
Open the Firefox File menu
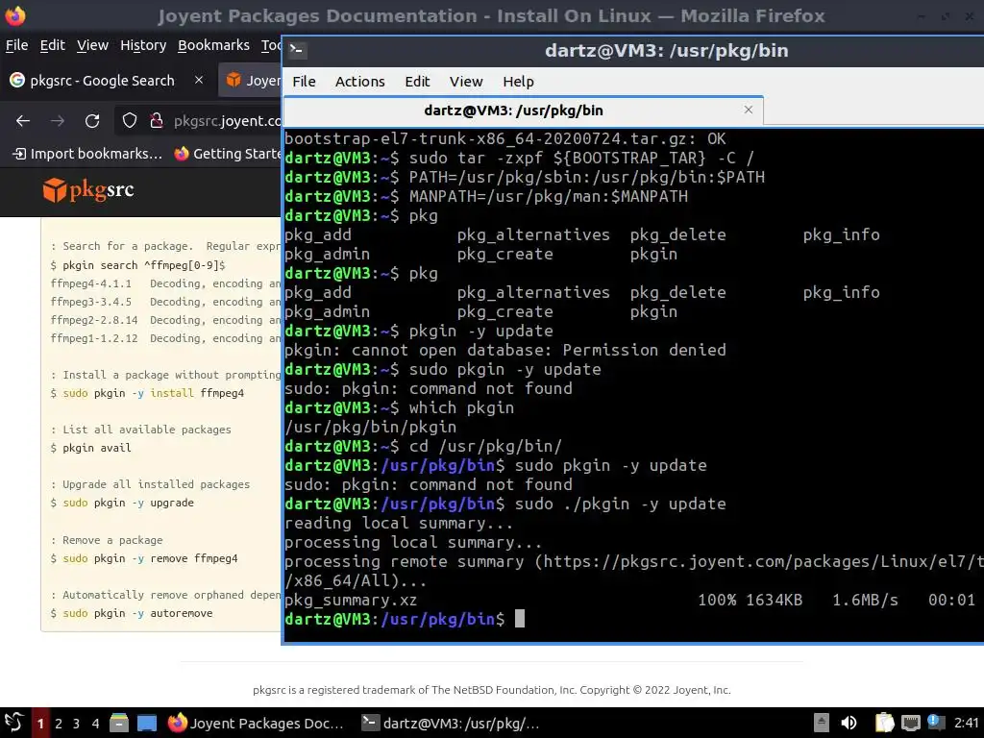click(x=17, y=45)
